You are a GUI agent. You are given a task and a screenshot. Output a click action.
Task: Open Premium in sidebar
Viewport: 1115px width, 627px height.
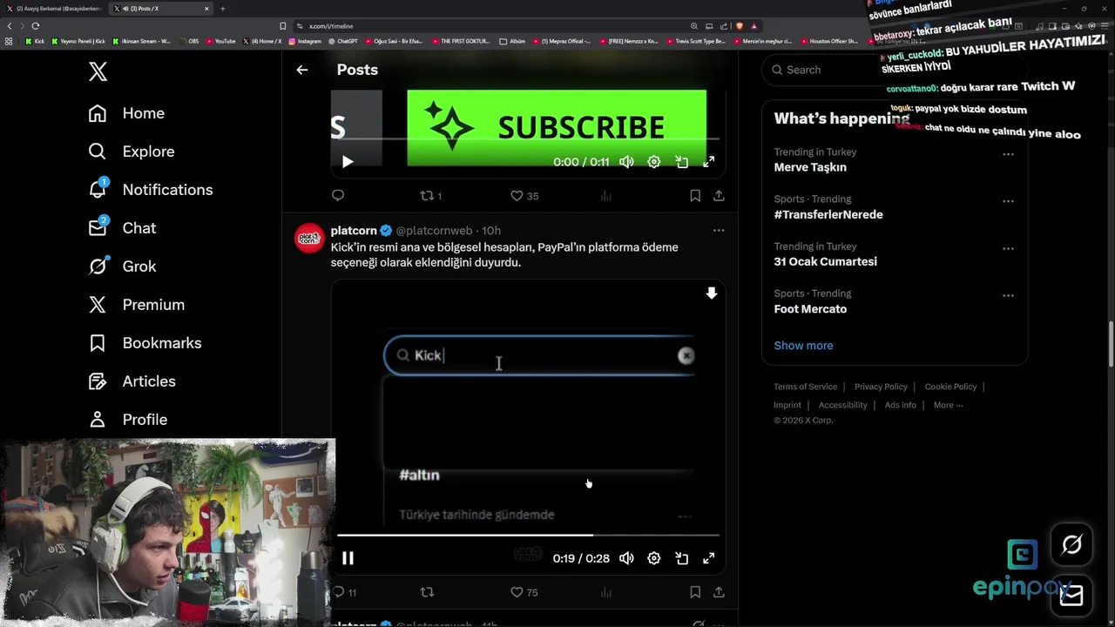[x=137, y=305]
